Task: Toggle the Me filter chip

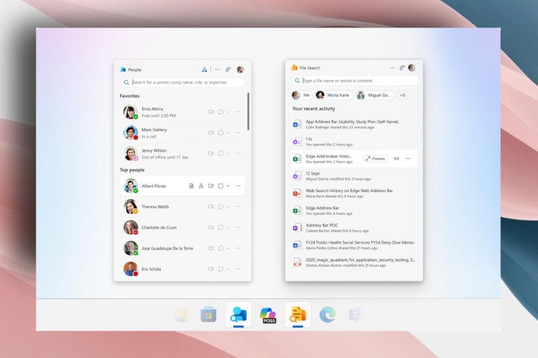Action: pos(302,95)
